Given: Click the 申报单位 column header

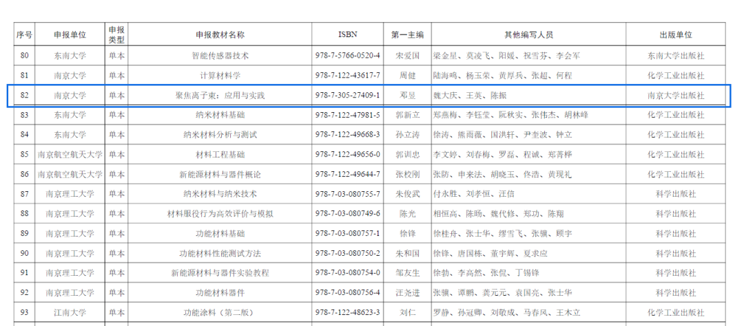Looking at the screenshot, I should pyautogui.click(x=70, y=35).
